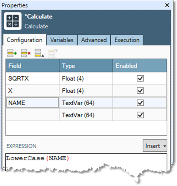The image size is (177, 186).
Task: Toggle Enabled checkbox for X field
Action: tap(140, 91)
